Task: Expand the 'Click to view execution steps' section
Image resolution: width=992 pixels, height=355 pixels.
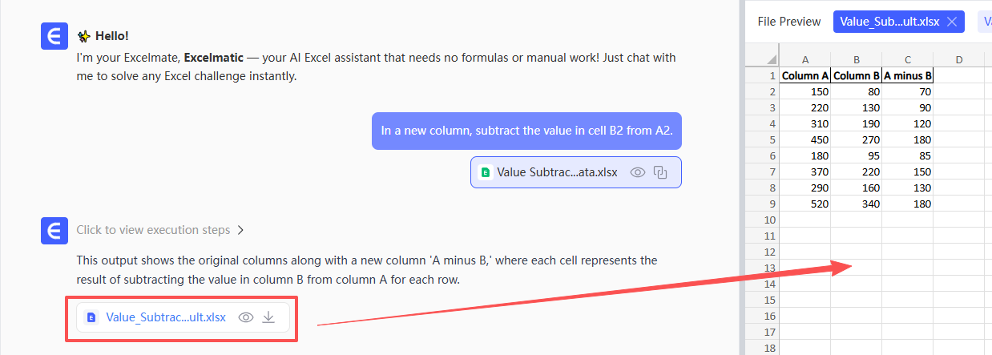Action: click(153, 230)
